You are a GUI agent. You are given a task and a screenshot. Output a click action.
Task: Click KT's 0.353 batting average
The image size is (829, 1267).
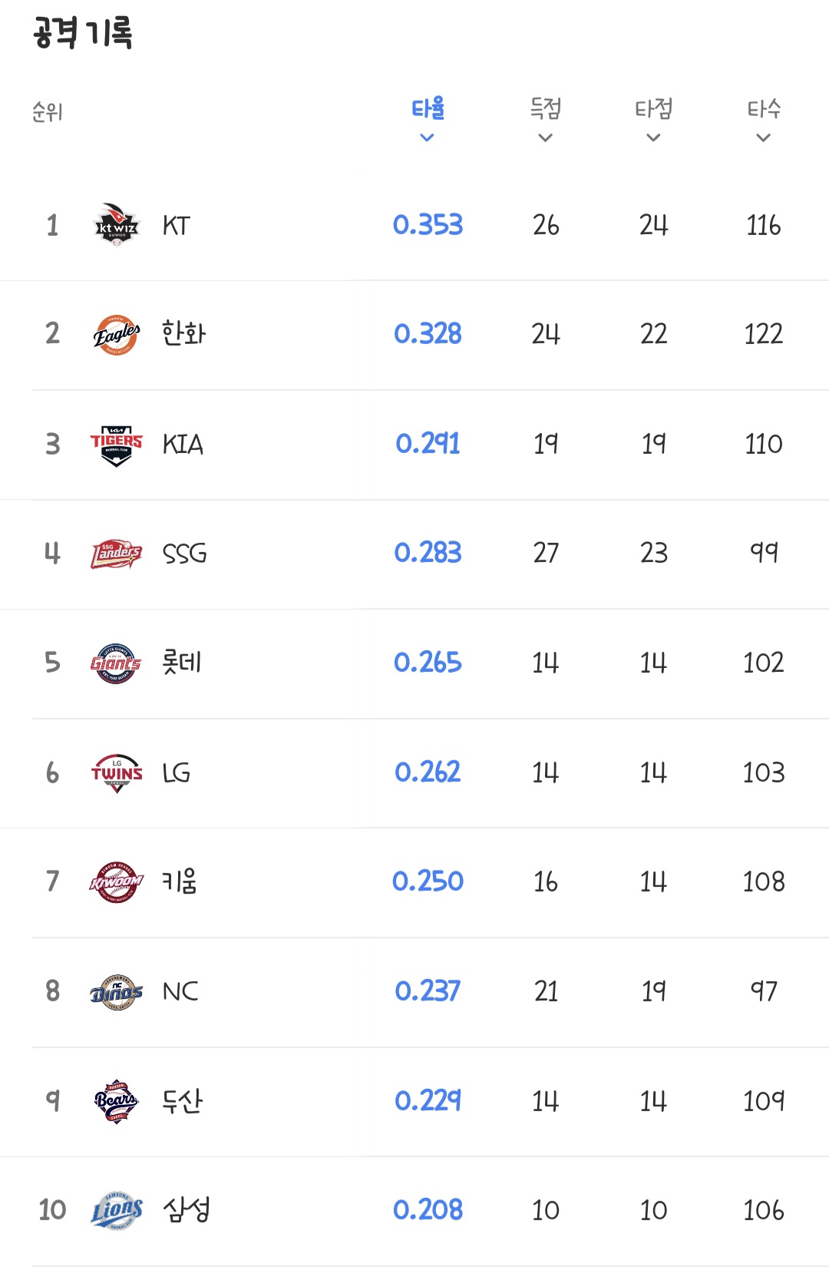coord(428,225)
